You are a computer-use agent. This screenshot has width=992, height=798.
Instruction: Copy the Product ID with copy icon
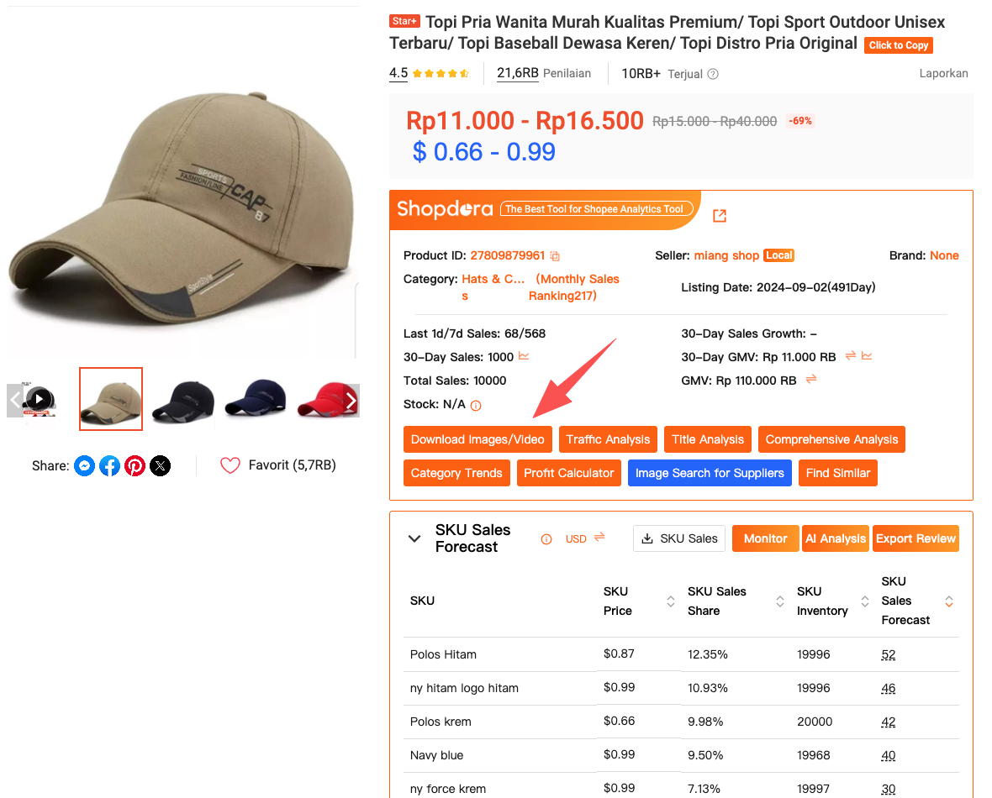pyautogui.click(x=555, y=256)
